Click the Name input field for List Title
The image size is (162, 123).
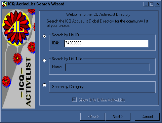coord(108,67)
